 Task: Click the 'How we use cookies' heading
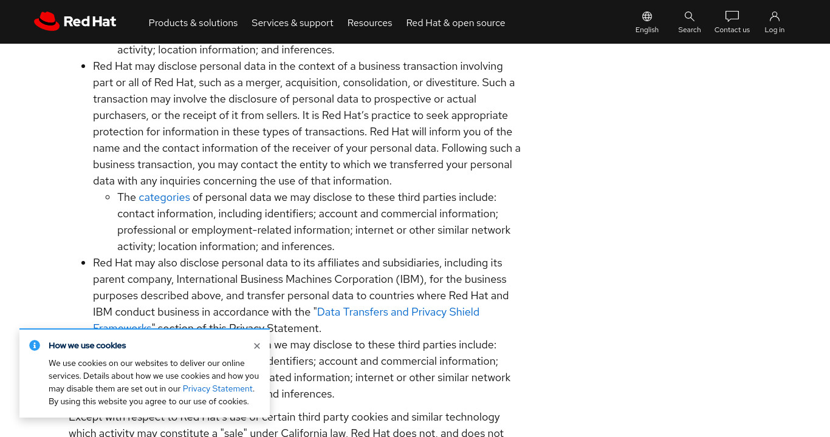tap(87, 345)
